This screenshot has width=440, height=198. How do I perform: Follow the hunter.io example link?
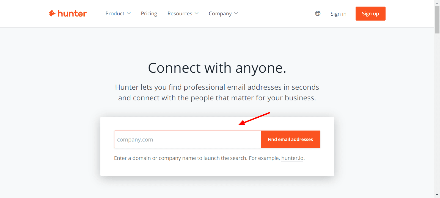[x=292, y=158]
